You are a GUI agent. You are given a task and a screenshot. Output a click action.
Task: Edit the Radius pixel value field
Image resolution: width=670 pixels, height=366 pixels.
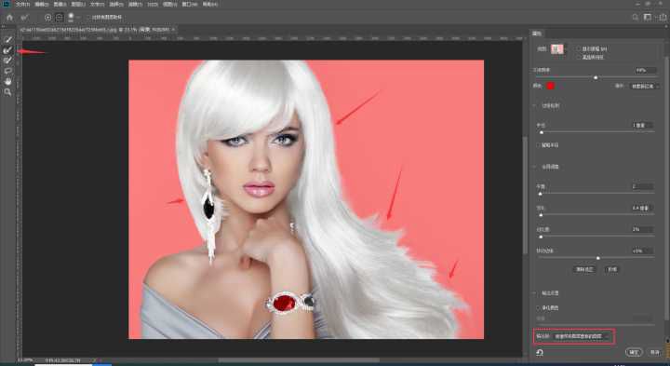point(643,126)
